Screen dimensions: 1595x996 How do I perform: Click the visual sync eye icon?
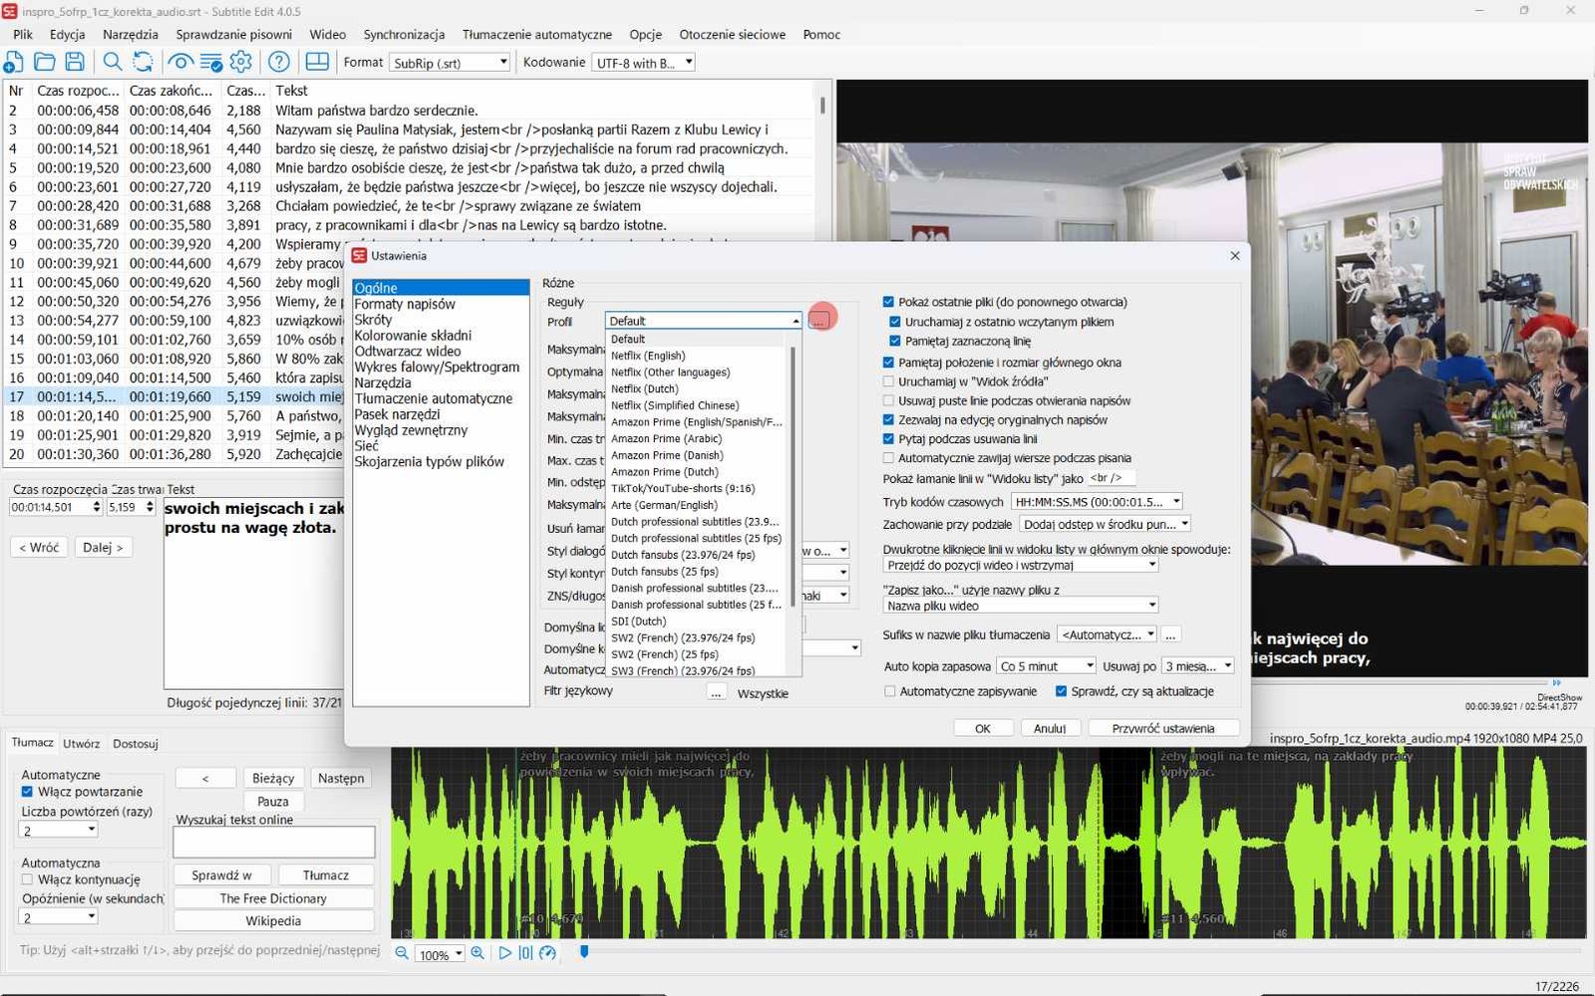[180, 62]
